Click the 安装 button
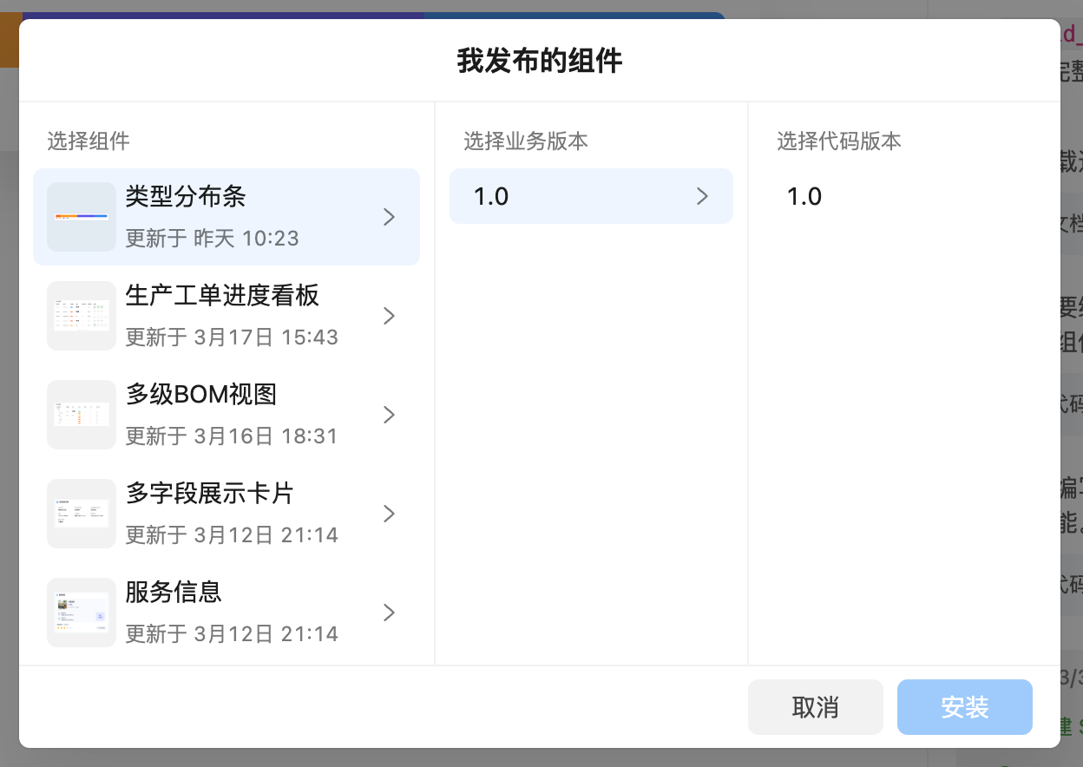The image size is (1083, 767). coord(965,707)
